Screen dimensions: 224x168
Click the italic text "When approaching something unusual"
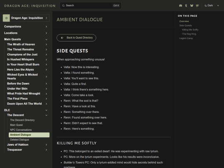point(80,59)
